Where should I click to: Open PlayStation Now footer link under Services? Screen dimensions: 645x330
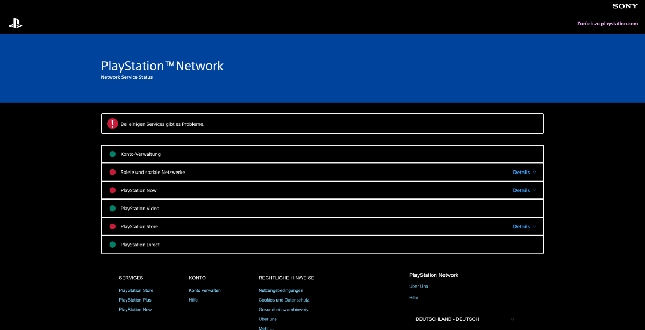pos(135,310)
